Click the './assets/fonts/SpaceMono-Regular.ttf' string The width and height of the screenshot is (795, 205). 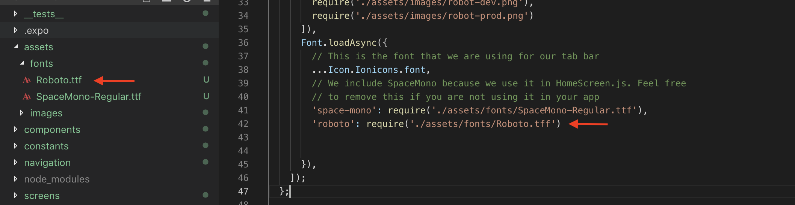534,110
